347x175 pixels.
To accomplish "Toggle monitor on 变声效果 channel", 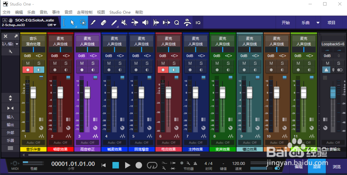I will coord(228,70).
